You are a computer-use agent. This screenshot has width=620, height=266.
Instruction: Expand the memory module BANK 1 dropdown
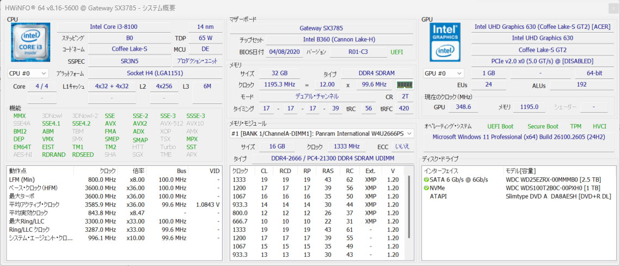pos(322,134)
